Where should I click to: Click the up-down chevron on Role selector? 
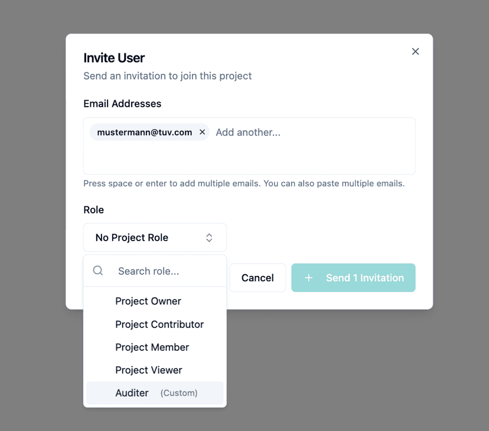209,238
